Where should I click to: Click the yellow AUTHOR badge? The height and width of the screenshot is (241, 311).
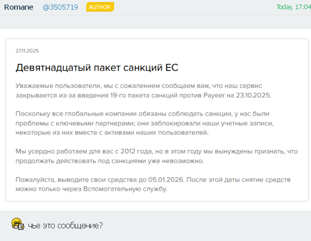pyautogui.click(x=100, y=7)
